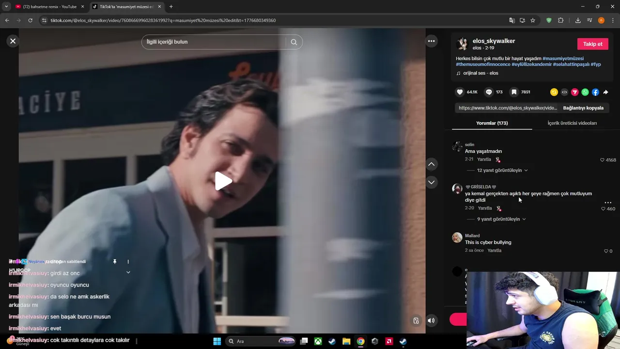Viewport: 620px width, 349px height.
Task: Click the Bağlantıyı kopyala button
Action: [583, 108]
